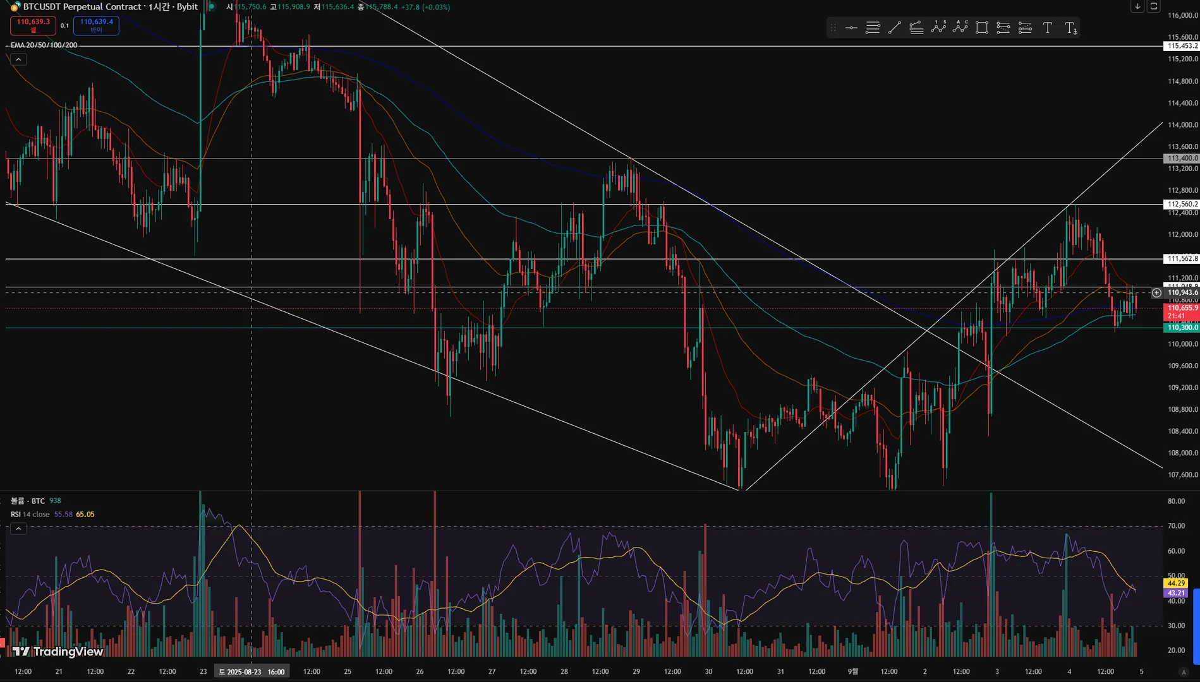
Task: Open the BTCUSDT Perpetual Contract symbol title
Action: 82,7
